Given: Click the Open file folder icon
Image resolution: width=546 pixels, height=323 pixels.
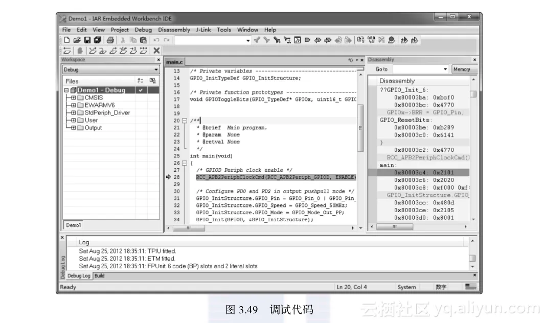Looking at the screenshot, I should 77,40.
